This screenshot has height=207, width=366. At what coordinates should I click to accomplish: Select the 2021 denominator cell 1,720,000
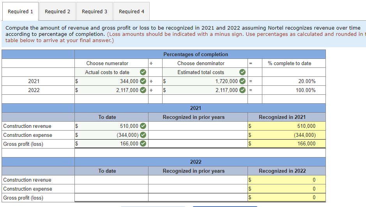point(205,81)
